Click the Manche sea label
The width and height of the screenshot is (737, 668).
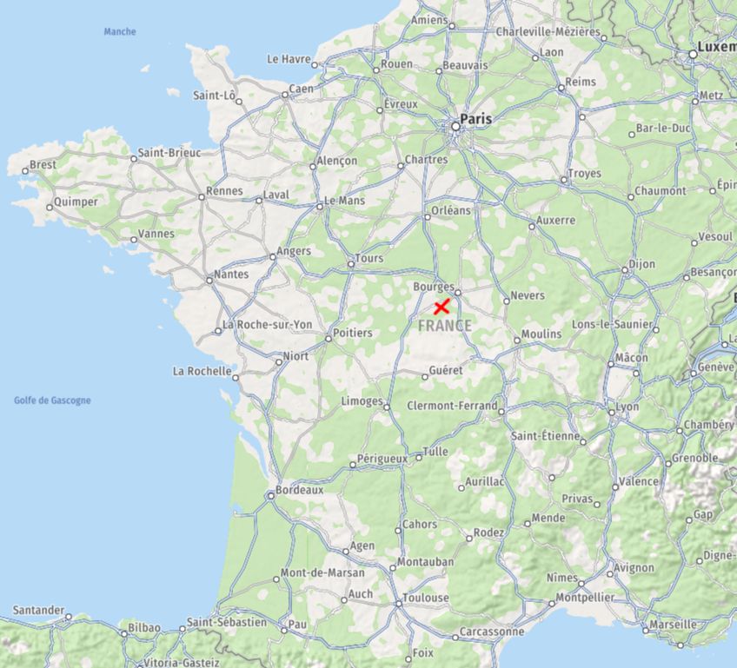pos(120,31)
